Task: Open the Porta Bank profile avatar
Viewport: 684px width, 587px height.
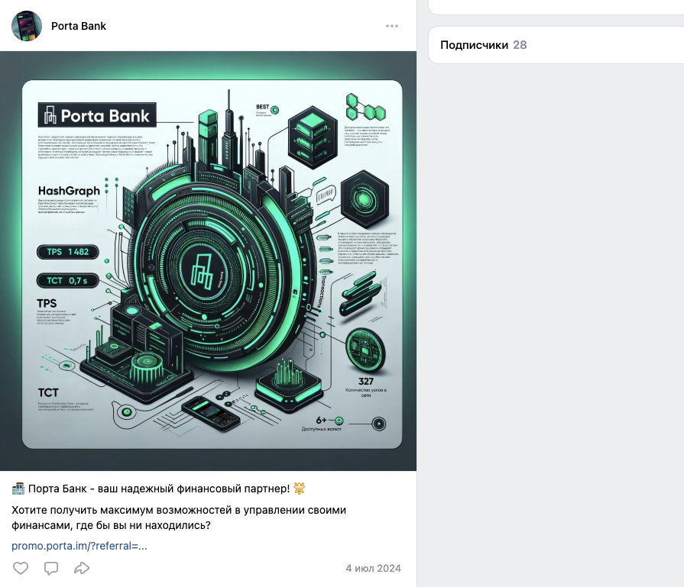Action: pos(27,26)
